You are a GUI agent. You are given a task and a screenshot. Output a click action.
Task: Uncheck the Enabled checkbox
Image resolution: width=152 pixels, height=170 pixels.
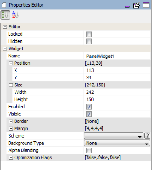pyautogui.click(x=89, y=107)
